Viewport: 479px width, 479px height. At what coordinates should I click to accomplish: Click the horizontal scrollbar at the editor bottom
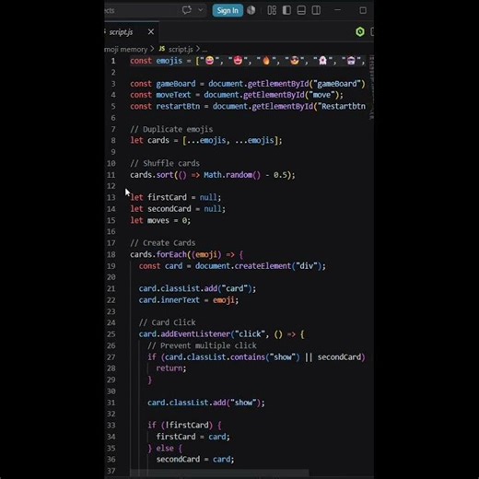coord(219,473)
